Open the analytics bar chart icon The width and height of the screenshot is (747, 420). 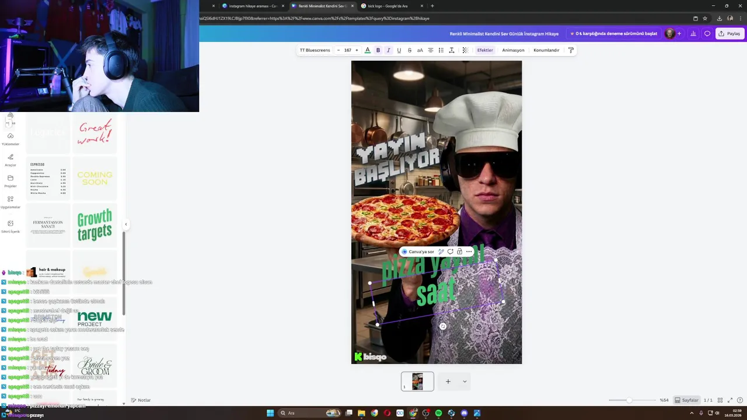693,34
